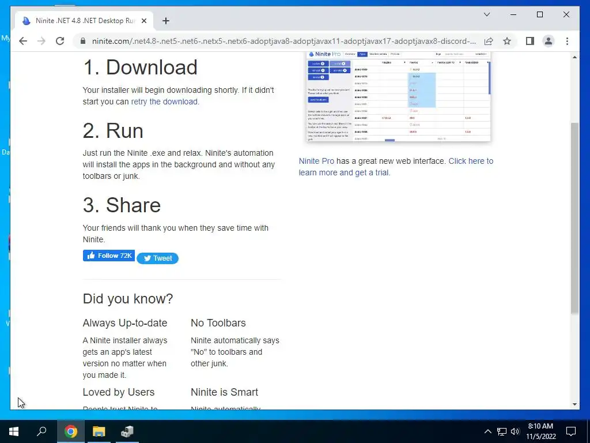Open the Ninite Pro interface screenshot thumbnail

click(399, 96)
